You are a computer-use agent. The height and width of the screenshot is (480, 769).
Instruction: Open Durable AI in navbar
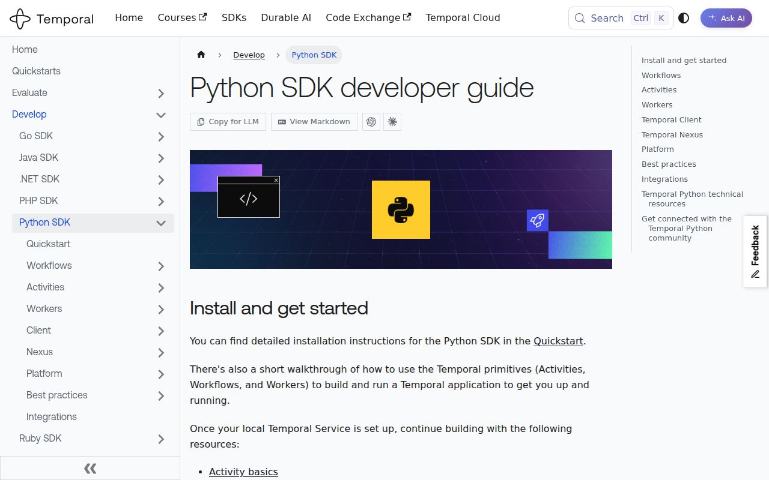point(286,18)
